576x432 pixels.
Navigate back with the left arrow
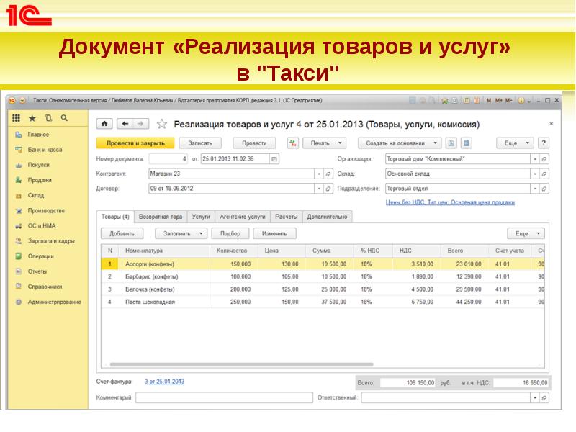point(125,124)
